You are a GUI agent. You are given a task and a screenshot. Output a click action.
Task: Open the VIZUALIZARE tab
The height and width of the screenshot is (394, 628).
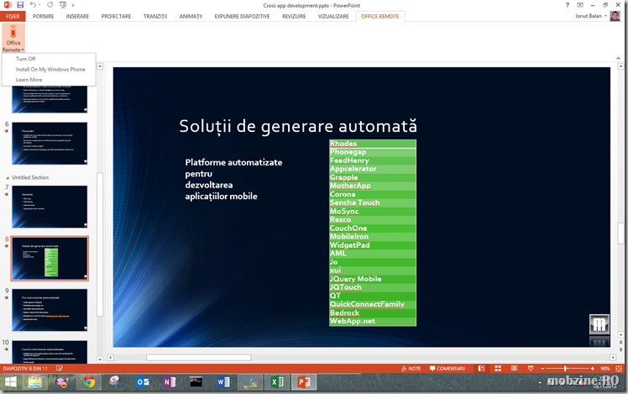click(x=333, y=16)
